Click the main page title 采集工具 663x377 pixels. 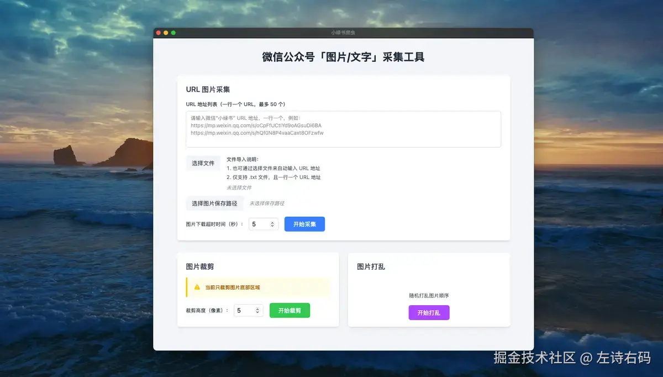(343, 57)
